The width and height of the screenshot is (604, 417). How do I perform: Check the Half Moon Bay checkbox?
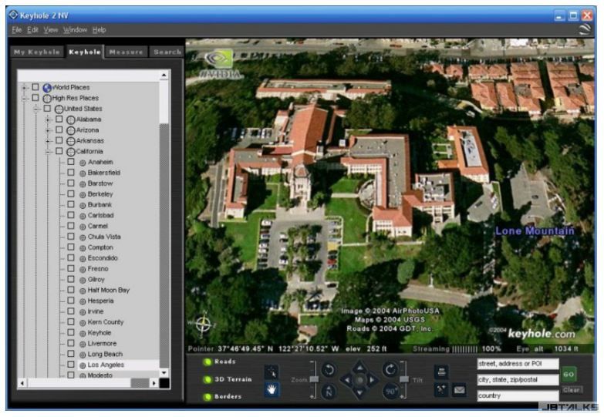pyautogui.click(x=71, y=290)
